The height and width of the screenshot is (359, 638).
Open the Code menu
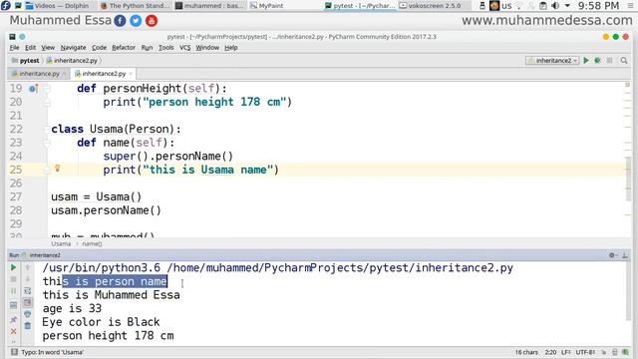[x=99, y=48]
